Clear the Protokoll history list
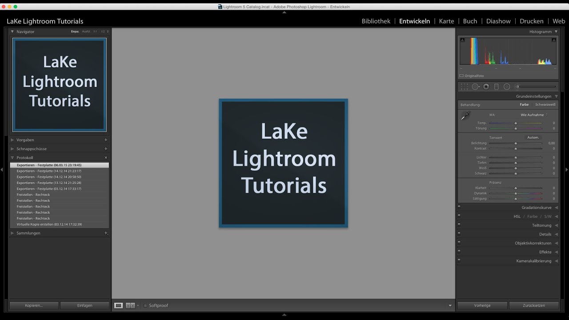Image resolution: width=569 pixels, height=320 pixels. [x=106, y=158]
